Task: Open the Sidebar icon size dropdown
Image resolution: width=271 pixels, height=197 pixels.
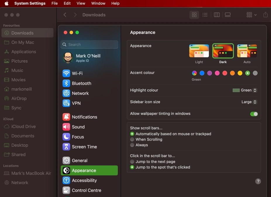Action: [249, 102]
